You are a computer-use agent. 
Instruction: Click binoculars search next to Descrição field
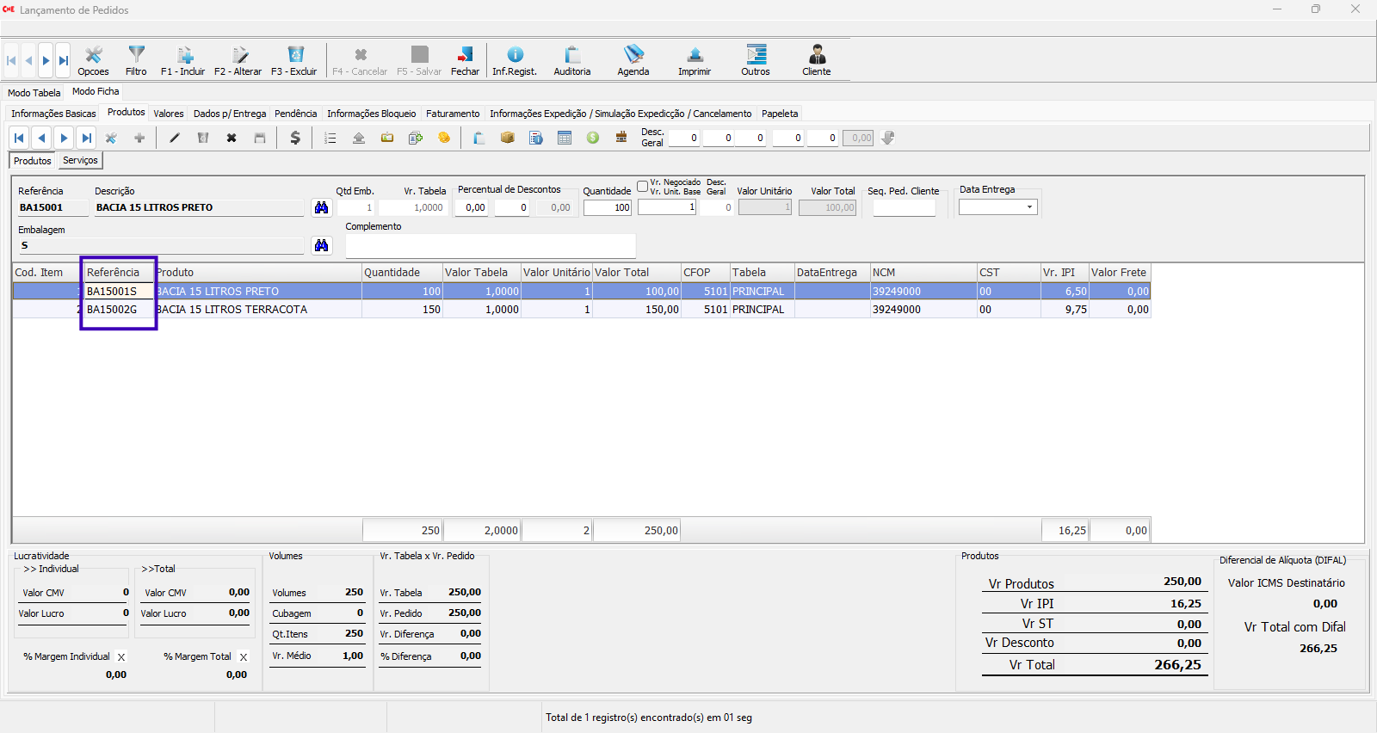point(321,207)
